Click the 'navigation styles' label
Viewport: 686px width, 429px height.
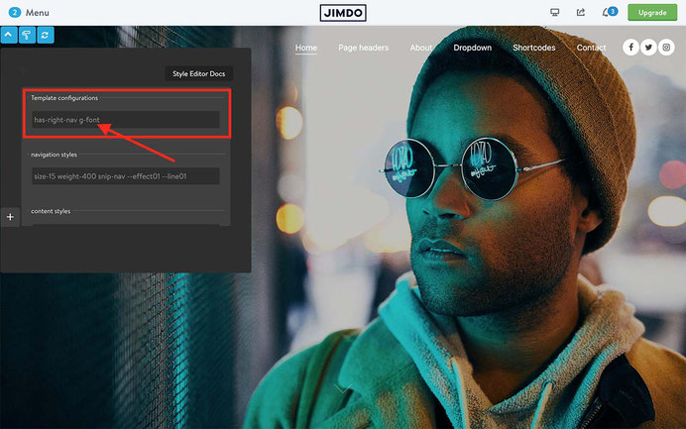tap(54, 155)
